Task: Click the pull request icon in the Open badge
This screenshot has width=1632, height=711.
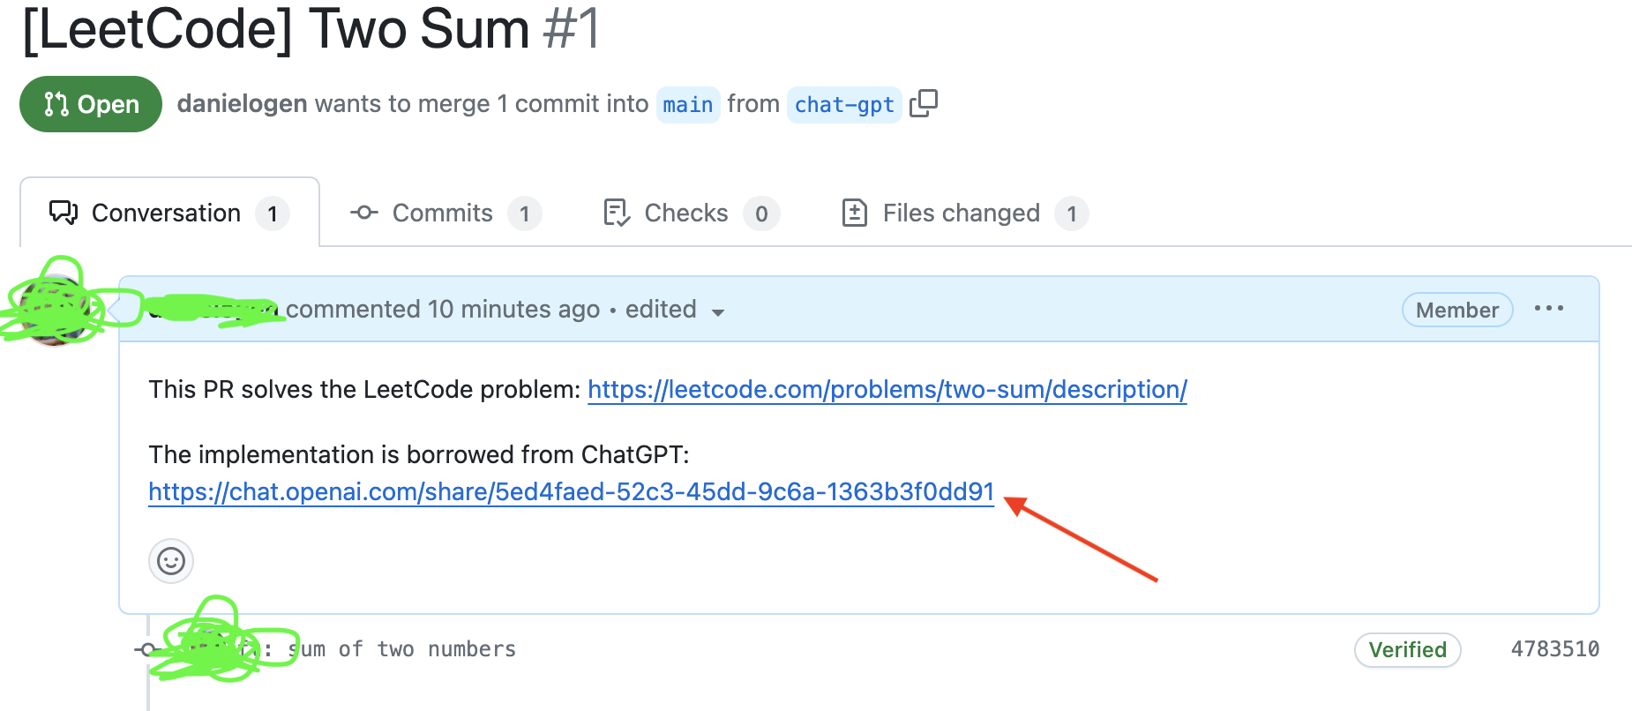Action: (55, 104)
